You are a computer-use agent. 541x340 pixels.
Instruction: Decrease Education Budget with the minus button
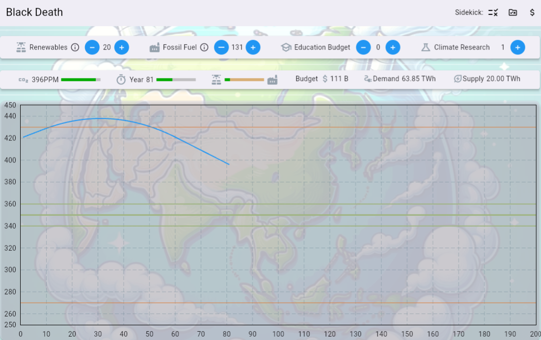pyautogui.click(x=363, y=47)
